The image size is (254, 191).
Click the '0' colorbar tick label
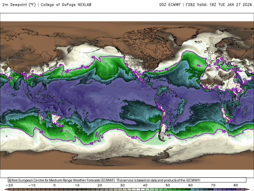click(x=54, y=185)
